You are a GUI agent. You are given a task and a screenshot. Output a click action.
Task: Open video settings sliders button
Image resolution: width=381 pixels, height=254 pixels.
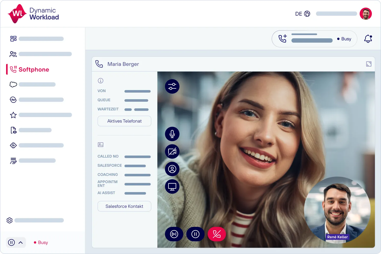[x=172, y=86]
